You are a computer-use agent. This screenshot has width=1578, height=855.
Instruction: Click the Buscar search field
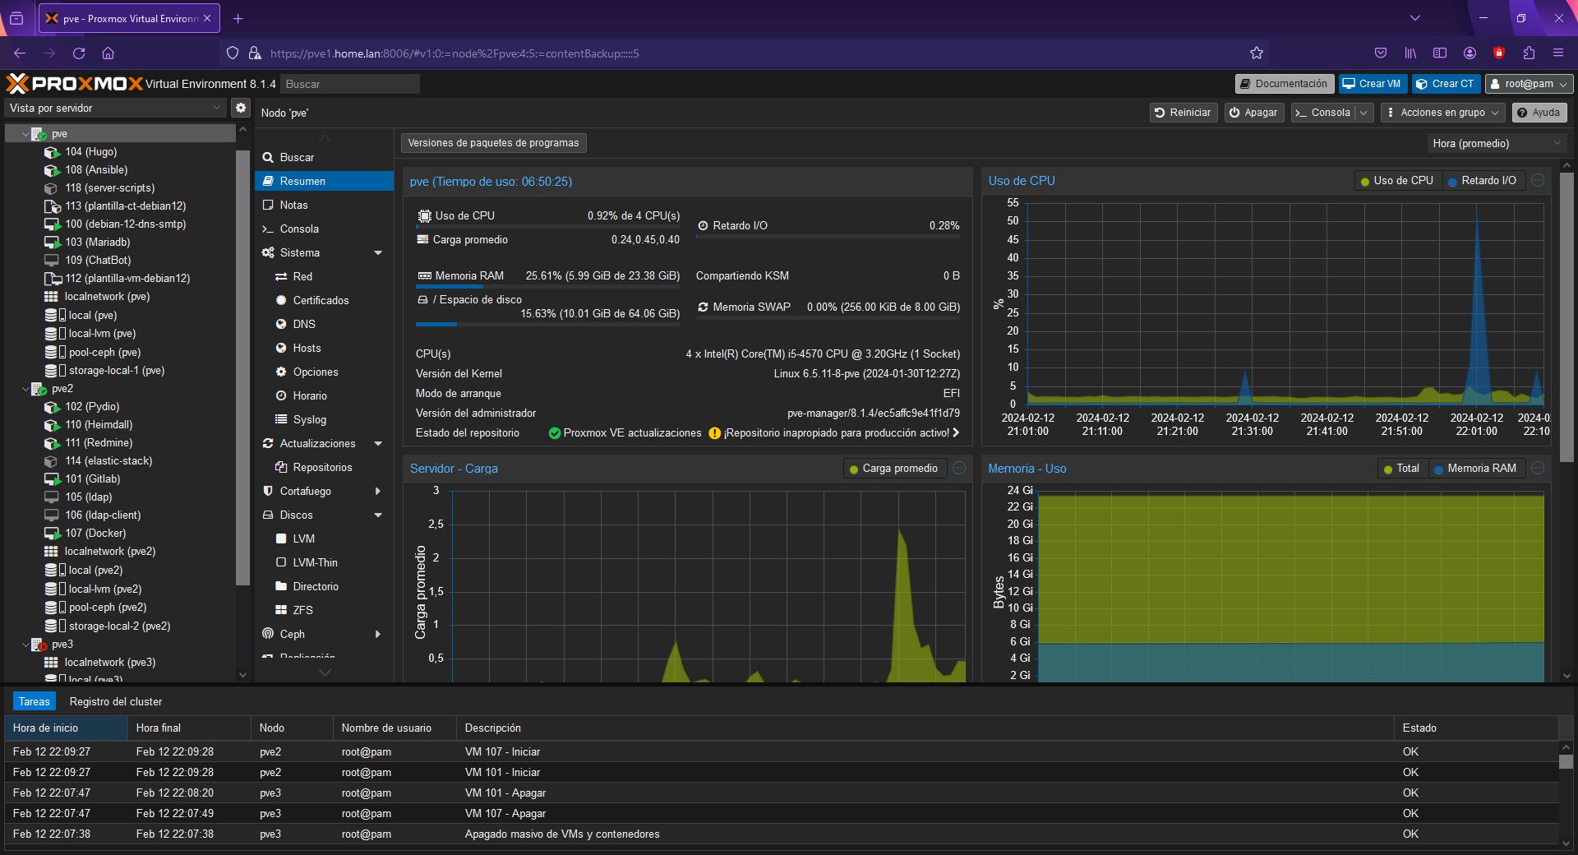point(350,84)
